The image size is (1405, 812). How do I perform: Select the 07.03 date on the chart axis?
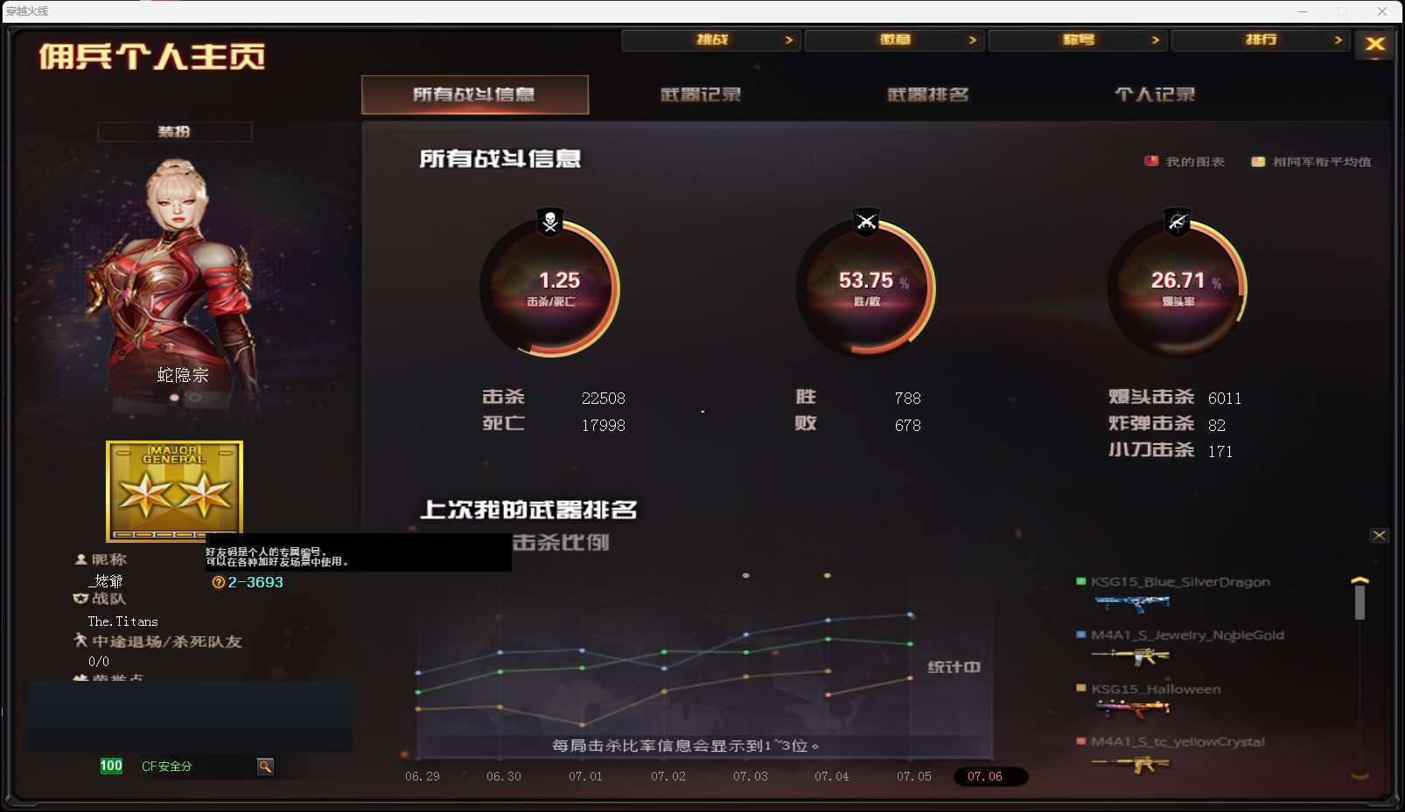coord(751,776)
